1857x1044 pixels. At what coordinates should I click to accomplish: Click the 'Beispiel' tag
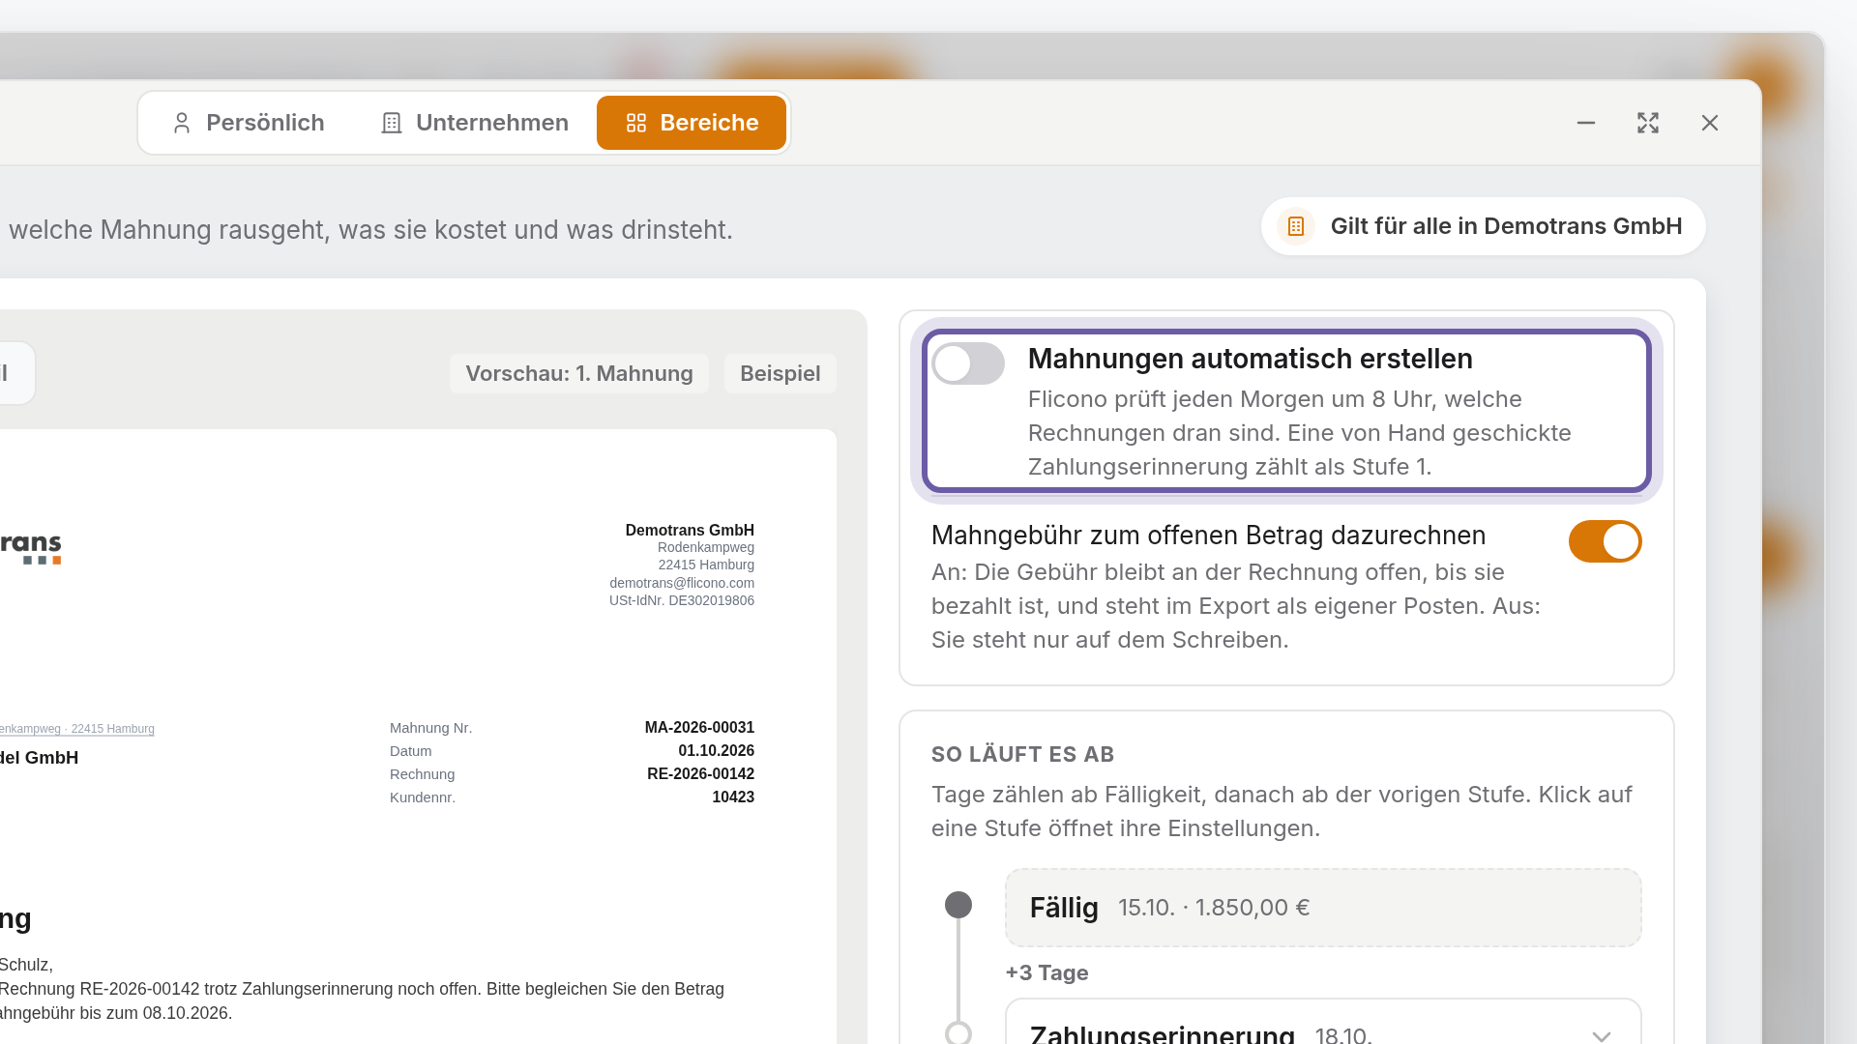point(781,373)
